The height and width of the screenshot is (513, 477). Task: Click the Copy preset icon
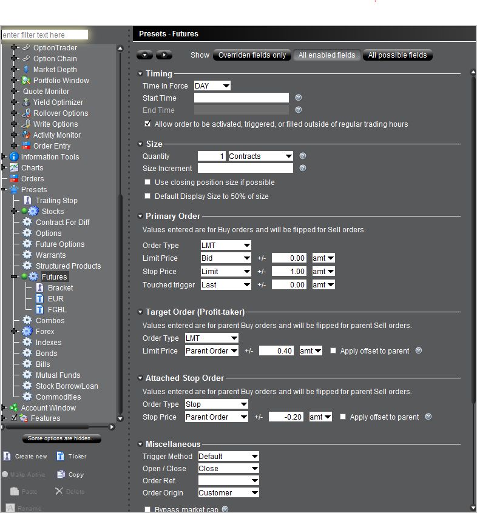(x=61, y=474)
